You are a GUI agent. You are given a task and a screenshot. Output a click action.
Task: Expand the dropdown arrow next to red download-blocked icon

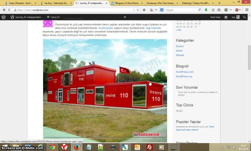[x=156, y=10]
